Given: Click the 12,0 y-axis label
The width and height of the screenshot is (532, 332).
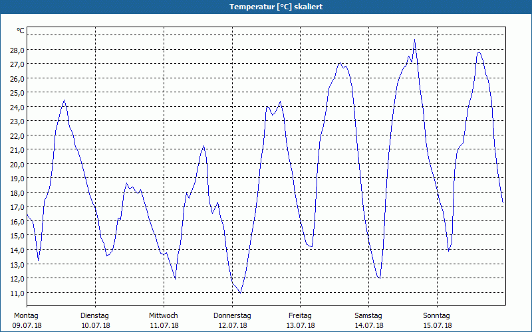Looking at the screenshot, I should (17, 279).
